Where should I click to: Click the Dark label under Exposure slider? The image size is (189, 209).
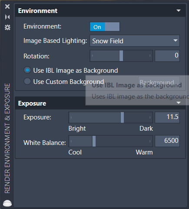[146, 129]
